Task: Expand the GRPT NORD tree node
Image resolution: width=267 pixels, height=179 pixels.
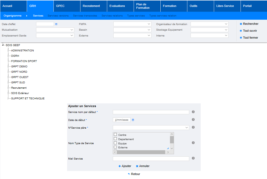Action: point(9,72)
